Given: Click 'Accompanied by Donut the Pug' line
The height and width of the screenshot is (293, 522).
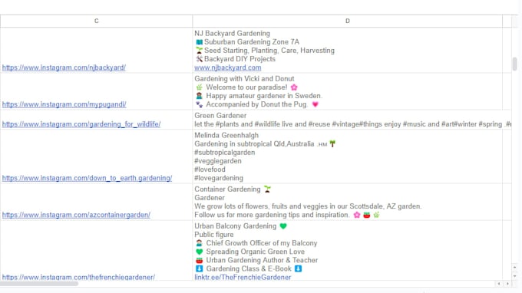Looking at the screenshot, I should coord(256,104).
